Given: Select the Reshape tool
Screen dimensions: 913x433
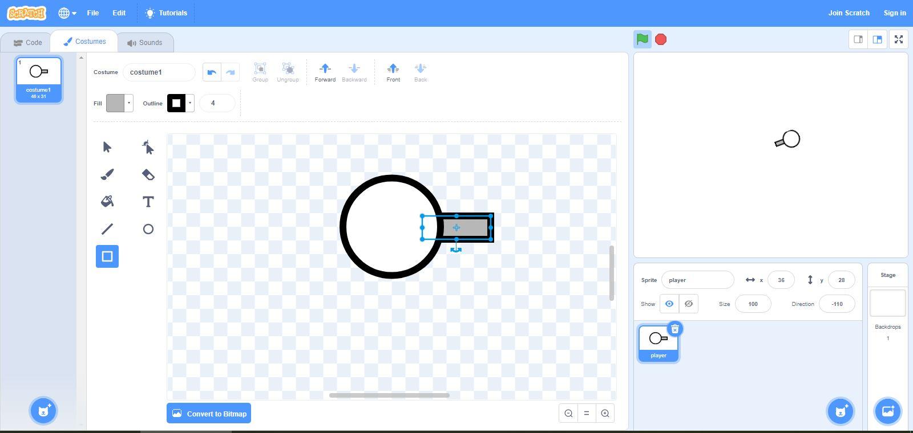Looking at the screenshot, I should [148, 147].
